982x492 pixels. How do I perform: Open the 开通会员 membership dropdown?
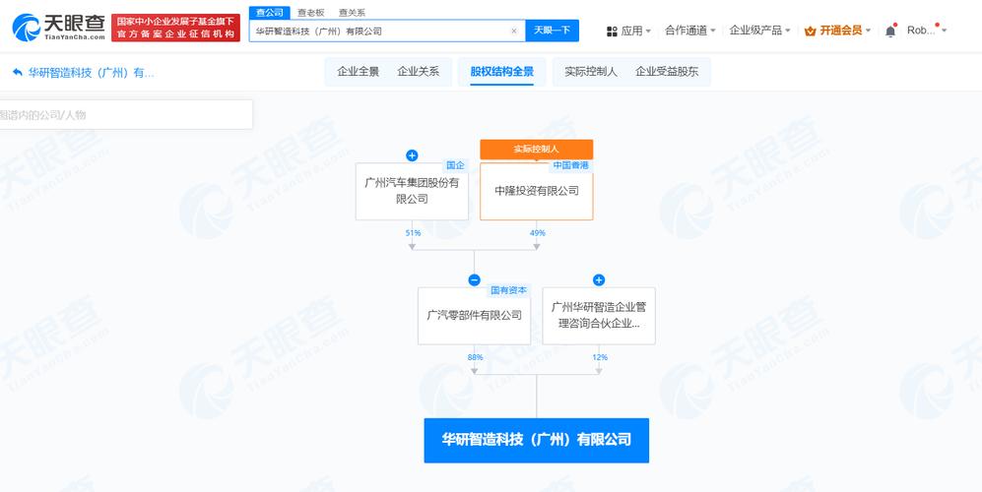pyautogui.click(x=837, y=31)
